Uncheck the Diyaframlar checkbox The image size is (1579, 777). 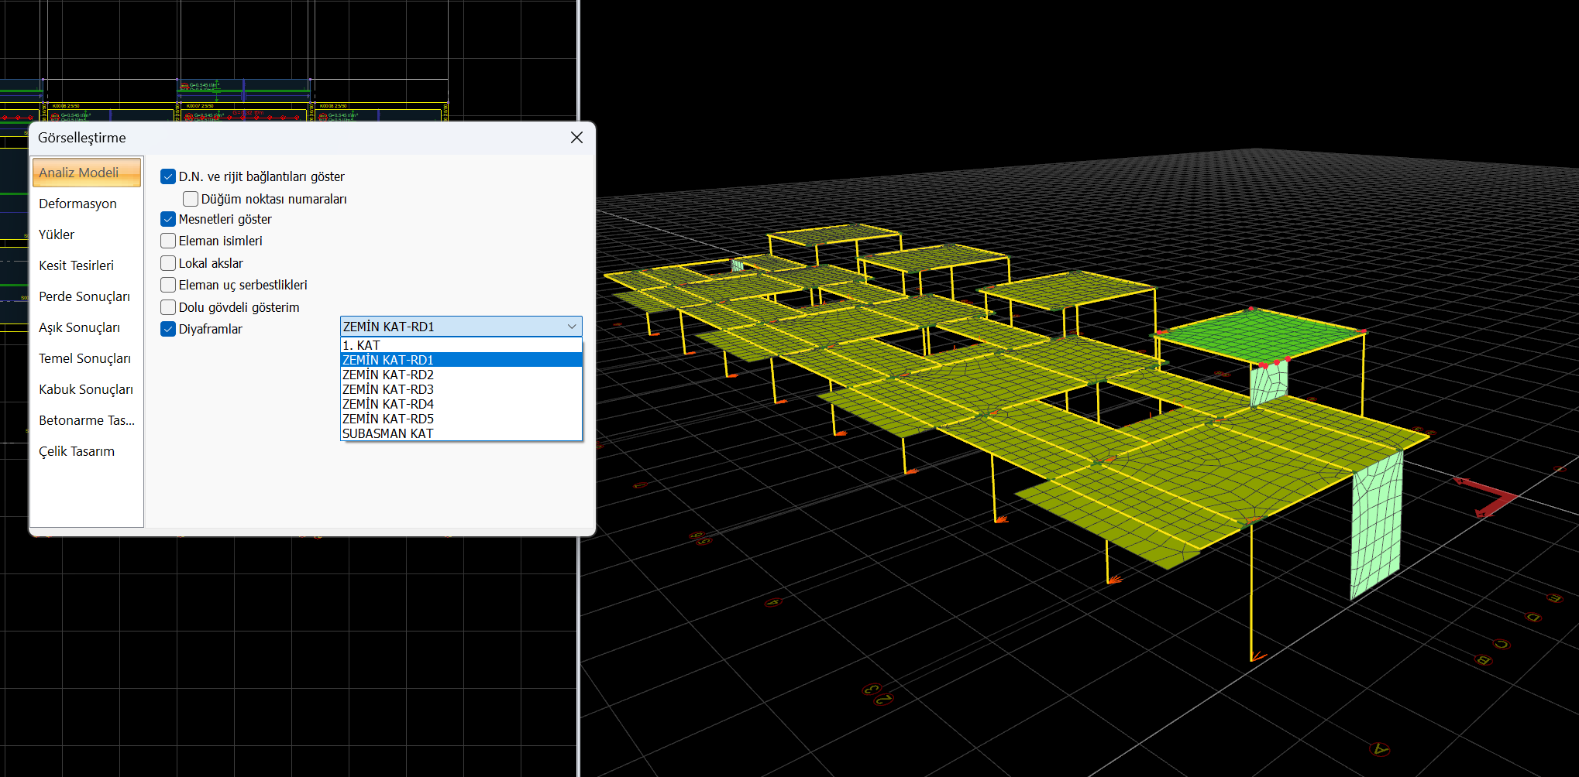[x=168, y=329]
